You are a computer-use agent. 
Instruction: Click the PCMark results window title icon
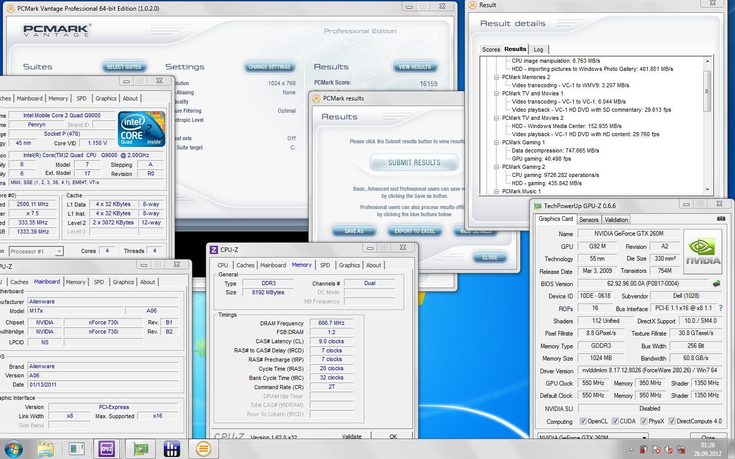[x=316, y=98]
